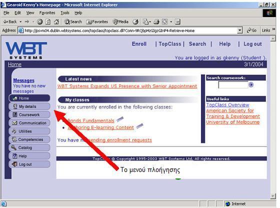The width and height of the screenshot is (280, 208).
Task: Expand the address bar dropdown arrow
Action: point(239,30)
